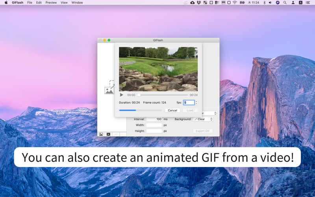The height and width of the screenshot is (197, 315).
Task: Click the disabled Load button
Action: (x=190, y=110)
